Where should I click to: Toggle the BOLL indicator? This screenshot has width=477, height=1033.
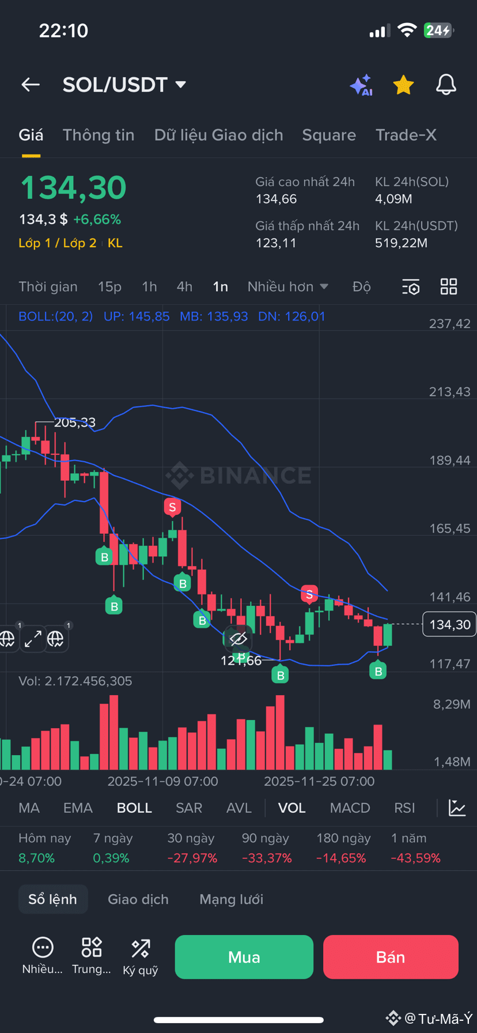pyautogui.click(x=134, y=808)
